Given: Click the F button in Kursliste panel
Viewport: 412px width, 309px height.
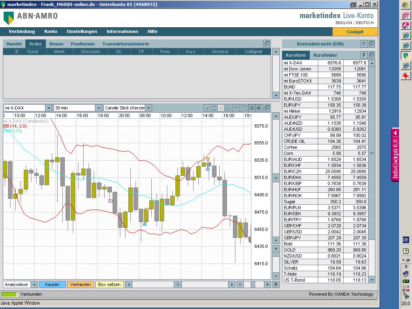Looking at the screenshot, I should (x=364, y=55).
